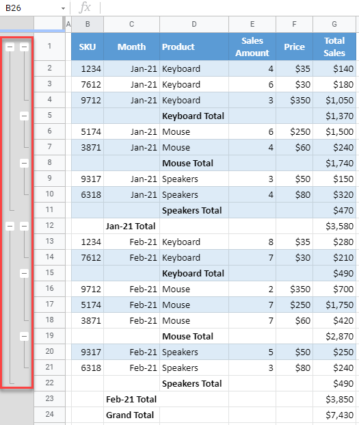Image resolution: width=359 pixels, height=425 pixels.
Task: Click the Total Sales header cell
Action: (334, 47)
